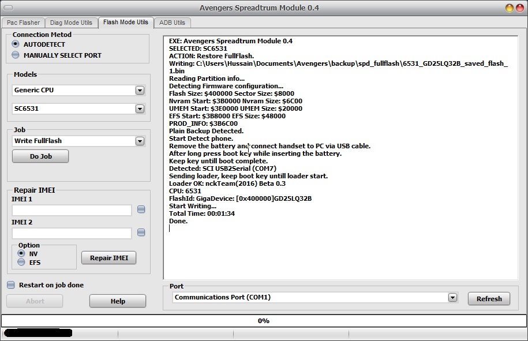This screenshot has height=341, width=528.
Task: Click the IMEI 2 input field
Action: pyautogui.click(x=72, y=233)
